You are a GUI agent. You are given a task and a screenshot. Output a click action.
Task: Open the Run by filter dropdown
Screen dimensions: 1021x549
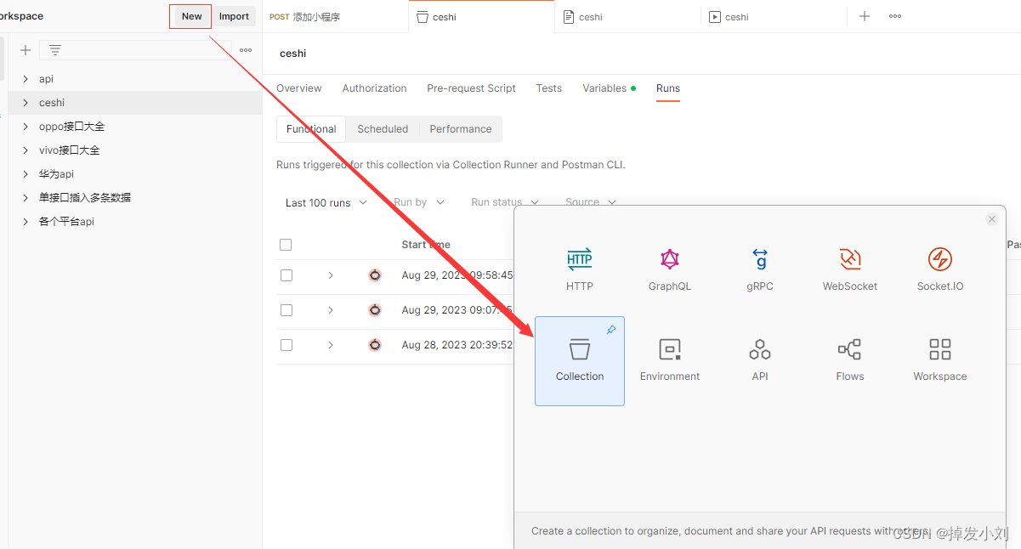point(419,202)
